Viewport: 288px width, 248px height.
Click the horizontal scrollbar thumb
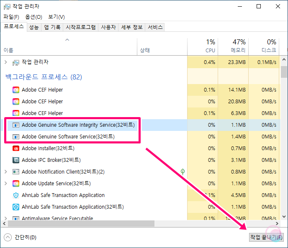pos(81,224)
